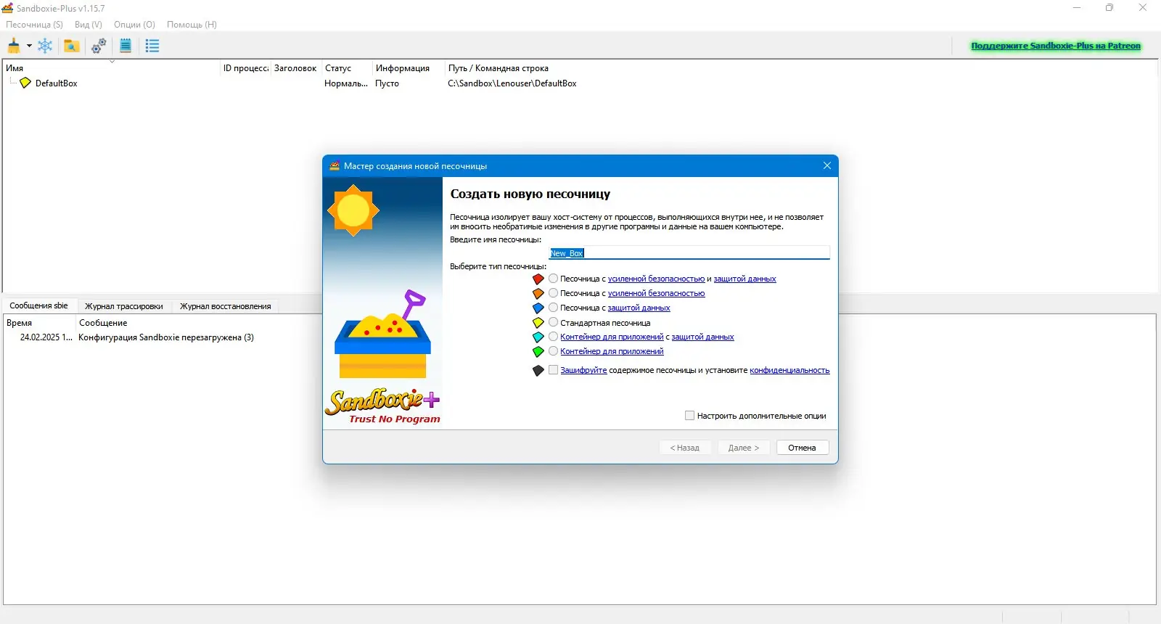Viewport: 1161px width, 624px height.
Task: Switch to 'Журнал восстановления' tab
Action: (x=226, y=306)
